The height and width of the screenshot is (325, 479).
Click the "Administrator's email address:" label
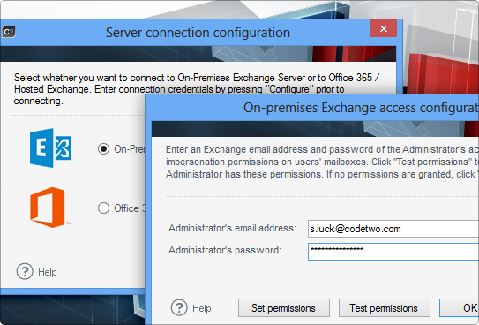pyautogui.click(x=232, y=228)
